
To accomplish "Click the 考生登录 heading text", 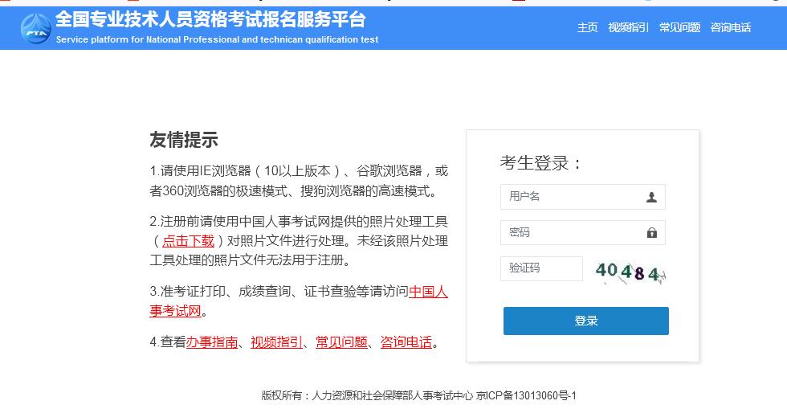I will (x=540, y=163).
